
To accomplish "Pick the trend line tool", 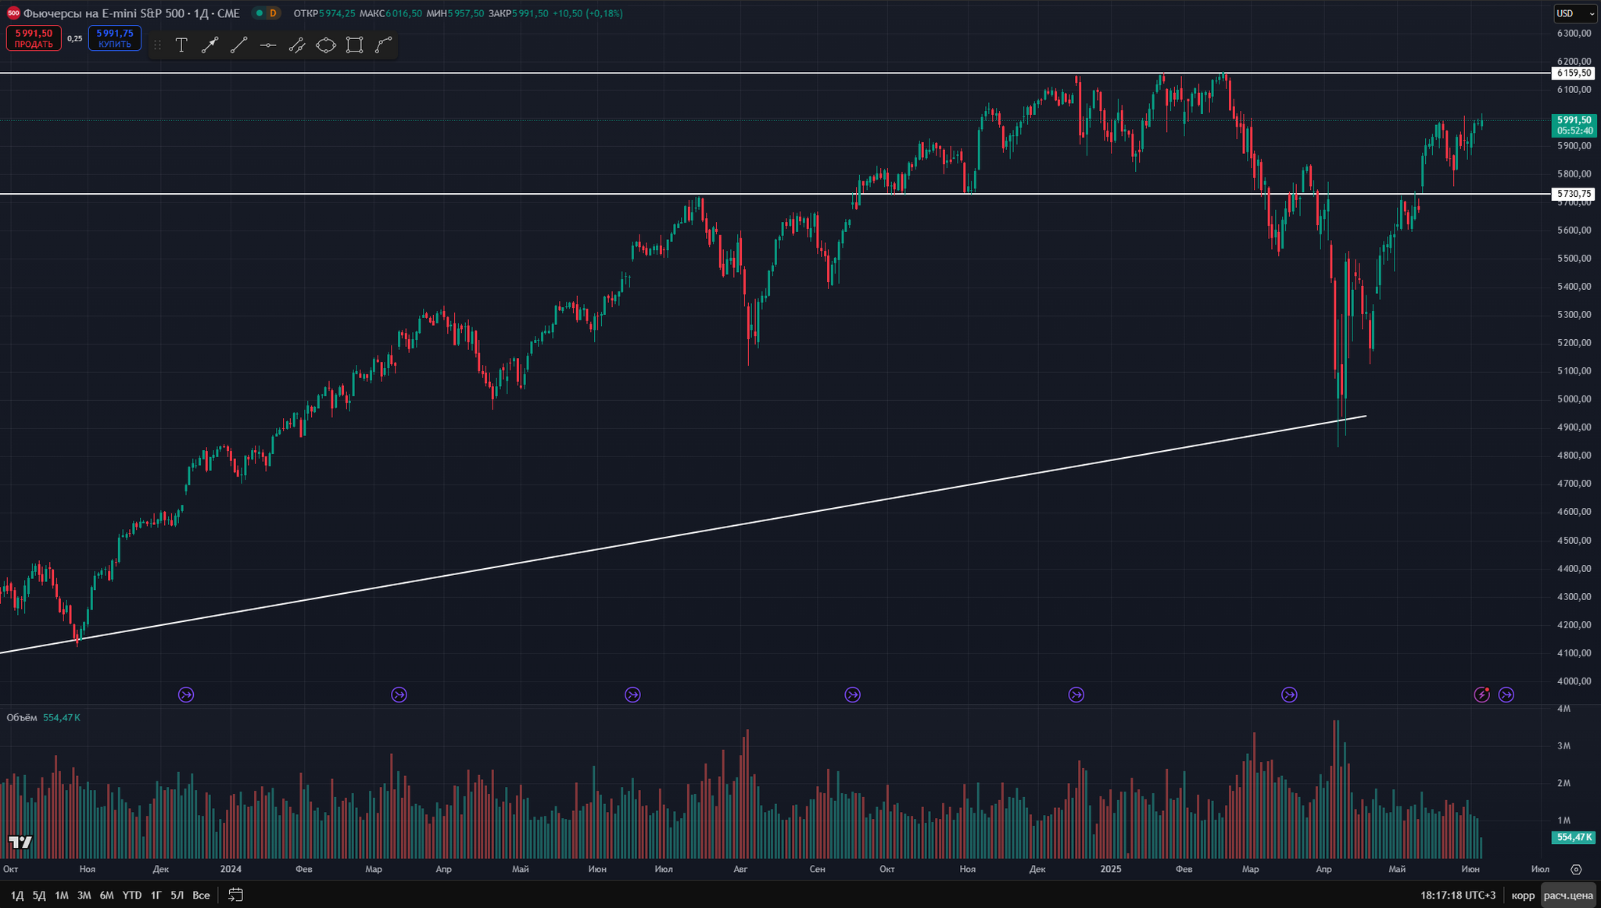I will pyautogui.click(x=238, y=45).
